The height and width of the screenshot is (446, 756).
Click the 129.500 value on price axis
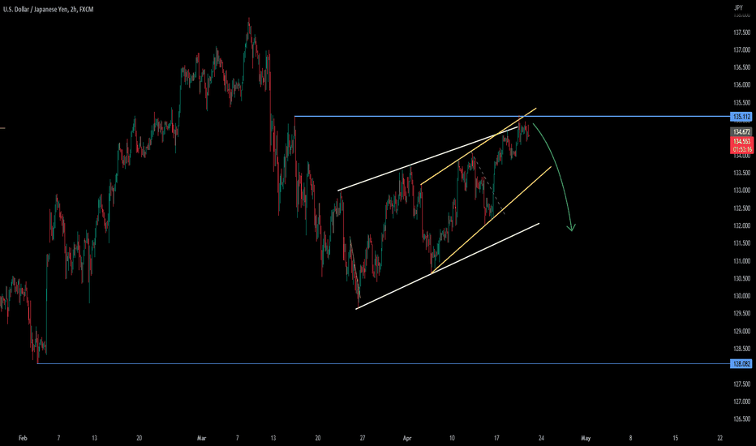click(741, 313)
